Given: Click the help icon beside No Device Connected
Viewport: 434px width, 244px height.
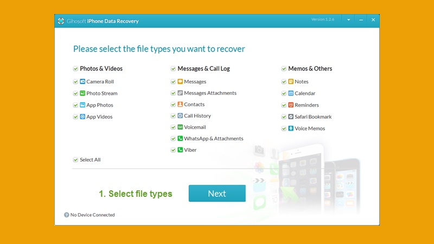Looking at the screenshot, I should coord(66,215).
